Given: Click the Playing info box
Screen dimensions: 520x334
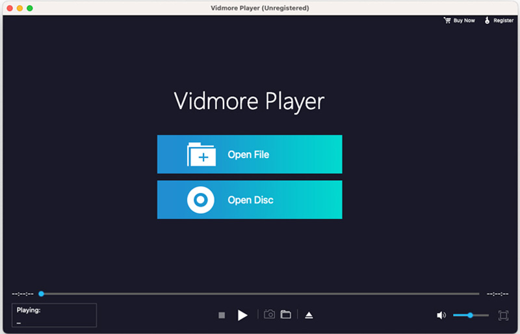Looking at the screenshot, I should 54,315.
